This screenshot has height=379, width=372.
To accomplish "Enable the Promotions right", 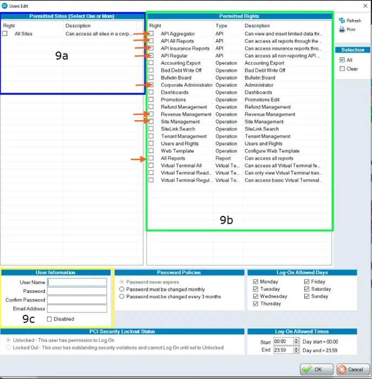I will (x=151, y=100).
